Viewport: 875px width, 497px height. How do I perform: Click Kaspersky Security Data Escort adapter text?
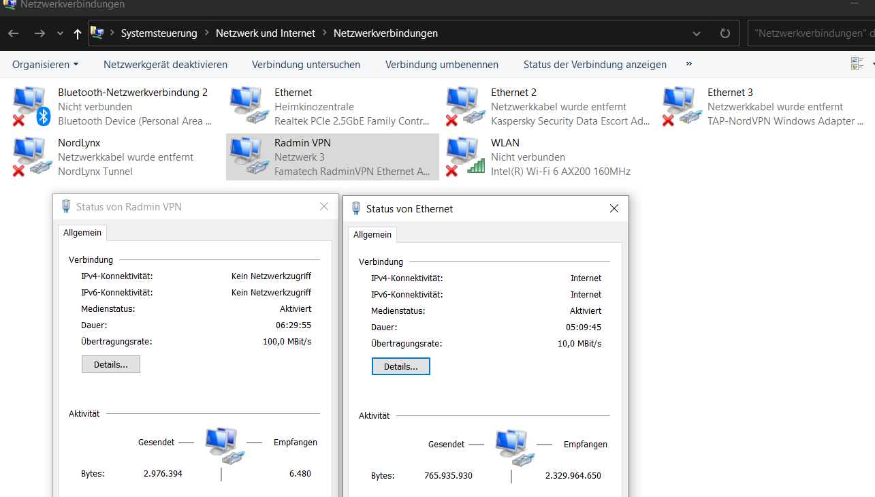(570, 121)
